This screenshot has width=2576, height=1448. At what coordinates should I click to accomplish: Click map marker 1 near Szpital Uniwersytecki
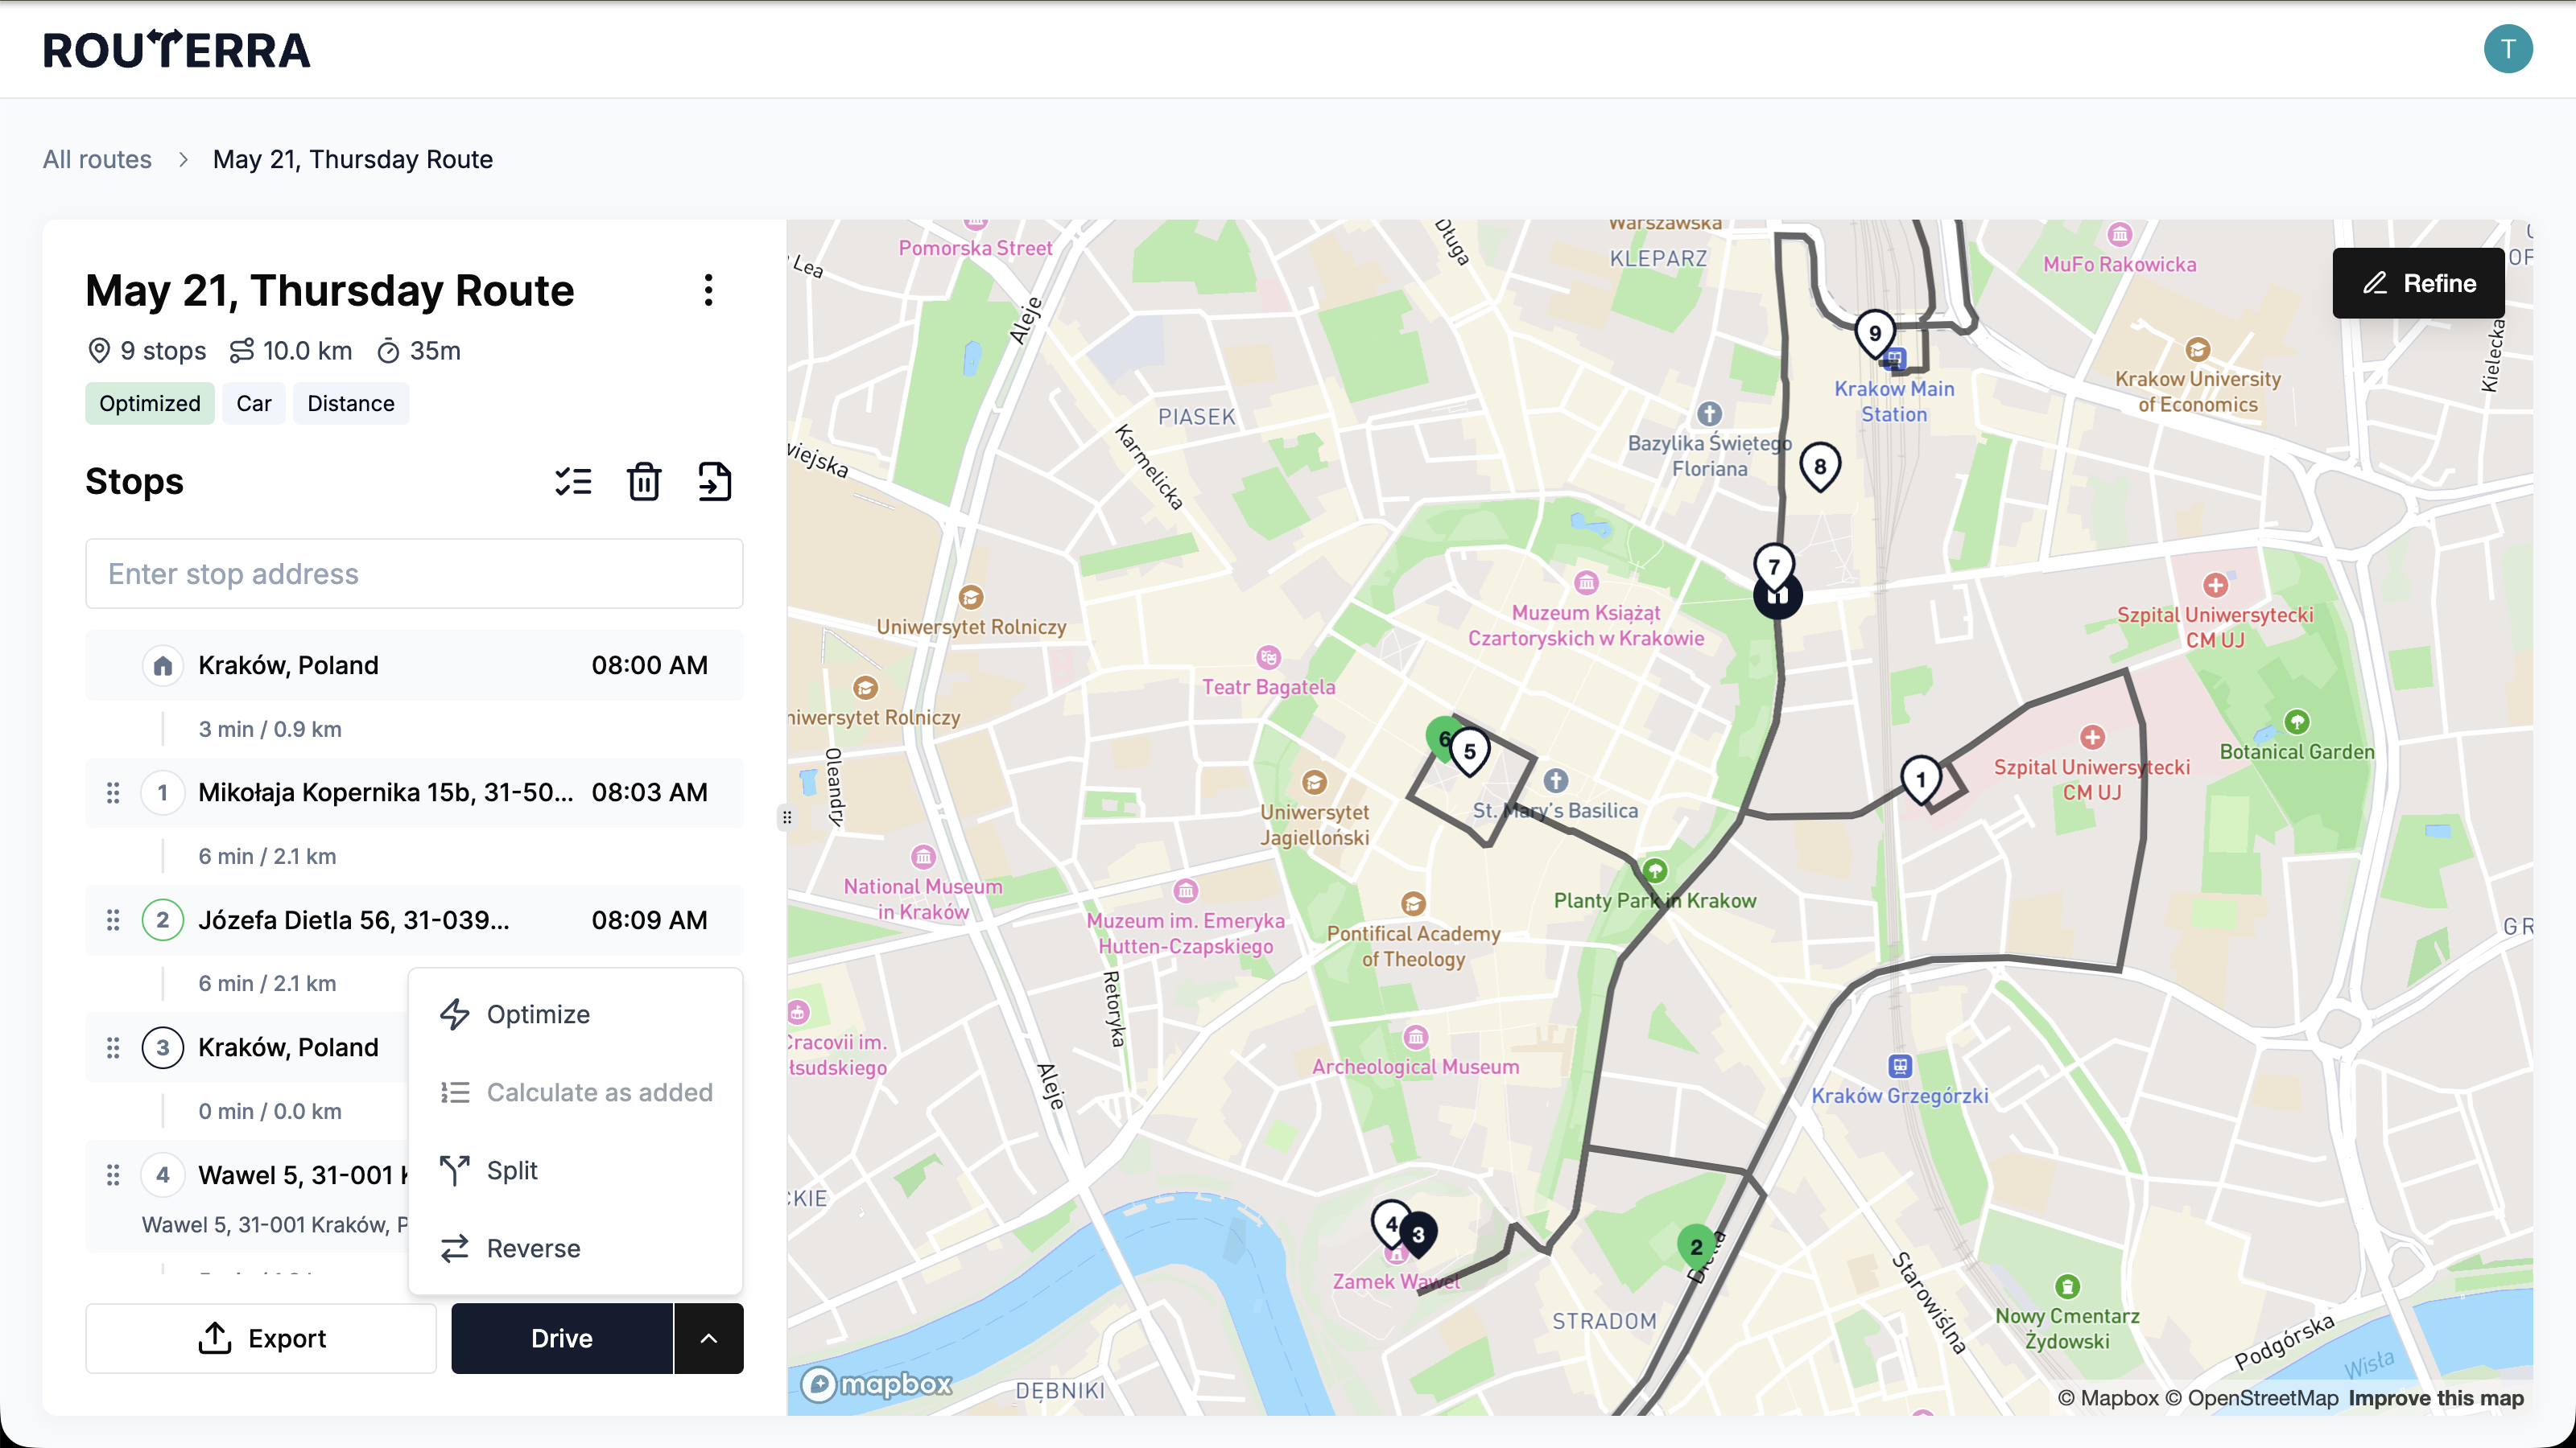point(1921,780)
